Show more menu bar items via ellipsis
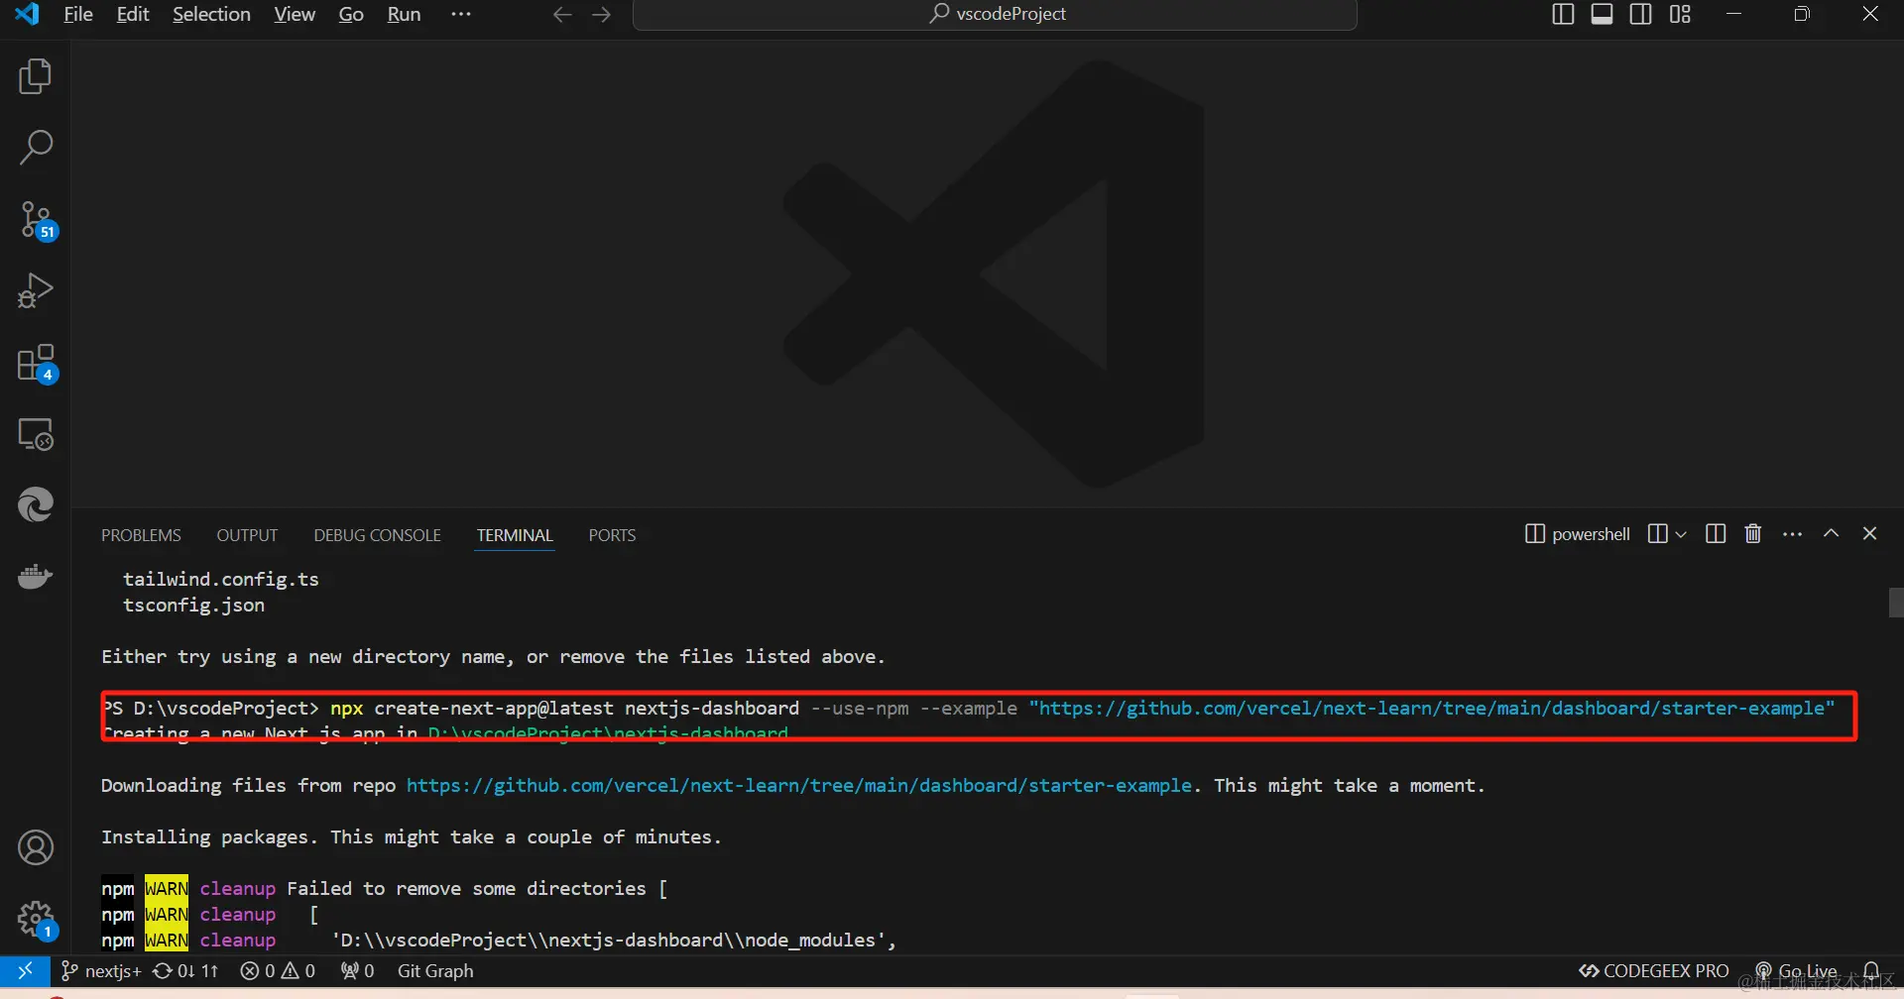The image size is (1904, 999). coord(461,14)
